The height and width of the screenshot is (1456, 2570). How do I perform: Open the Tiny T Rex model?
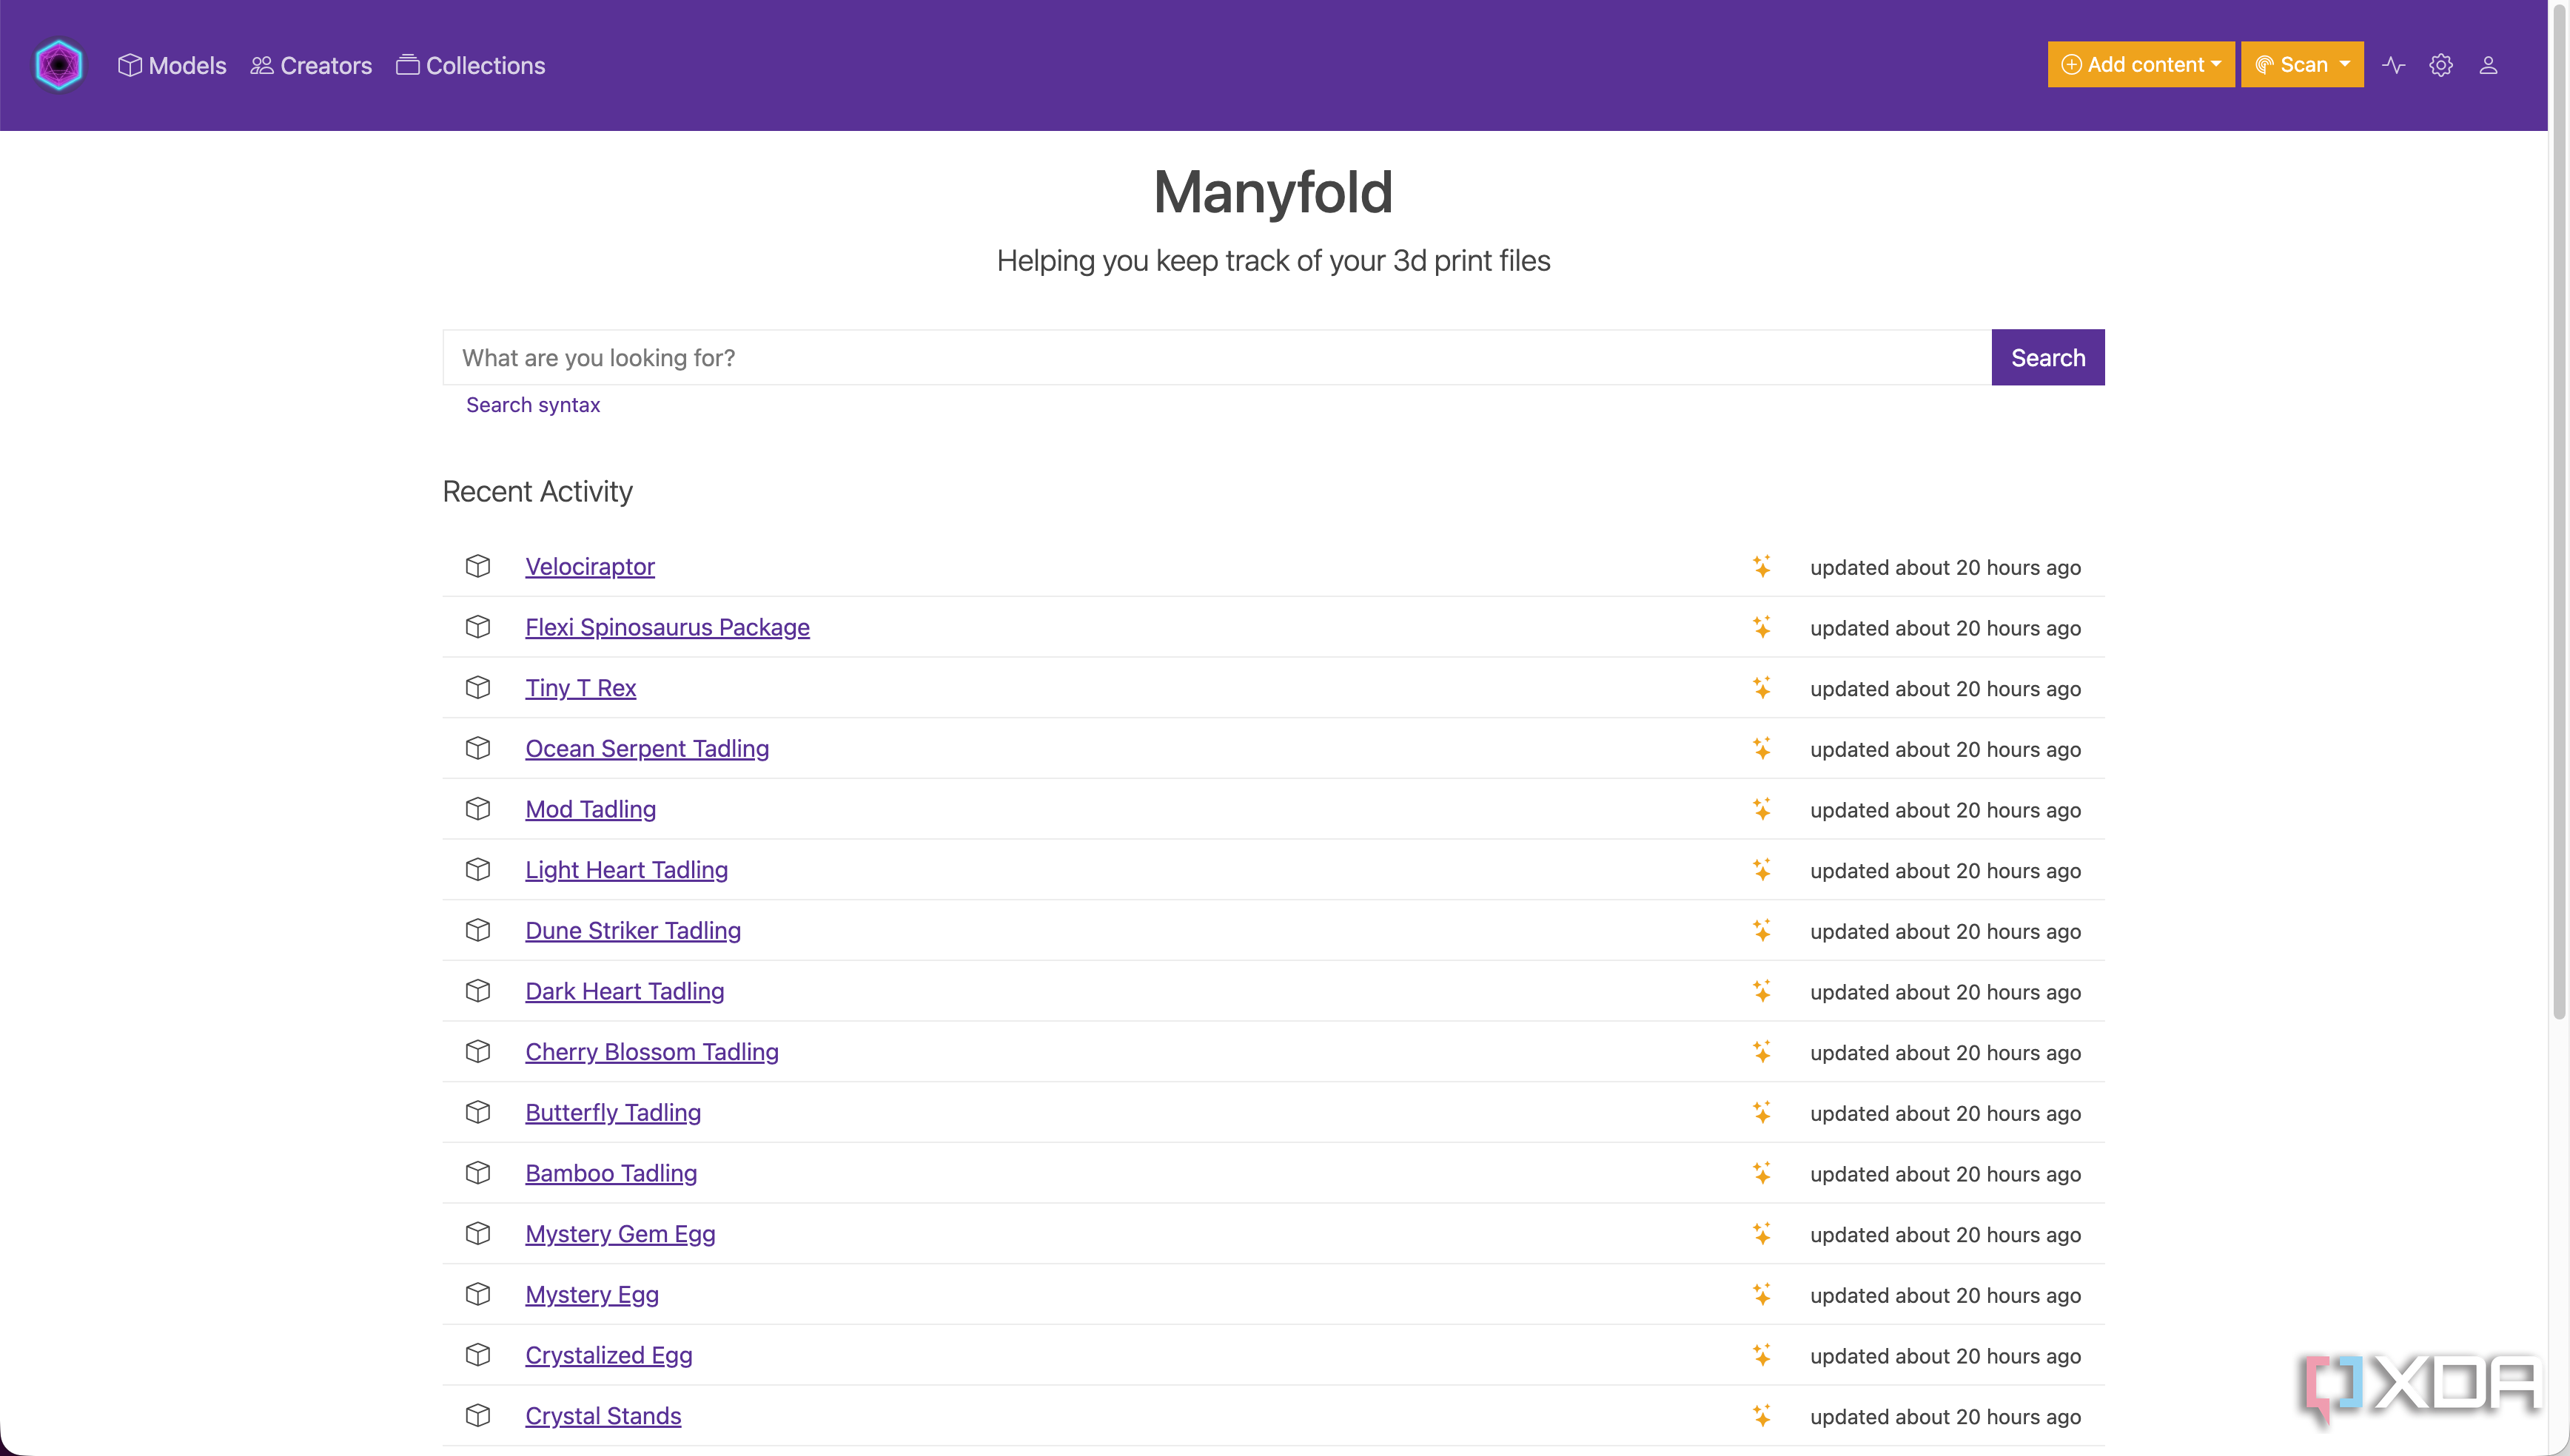(581, 688)
